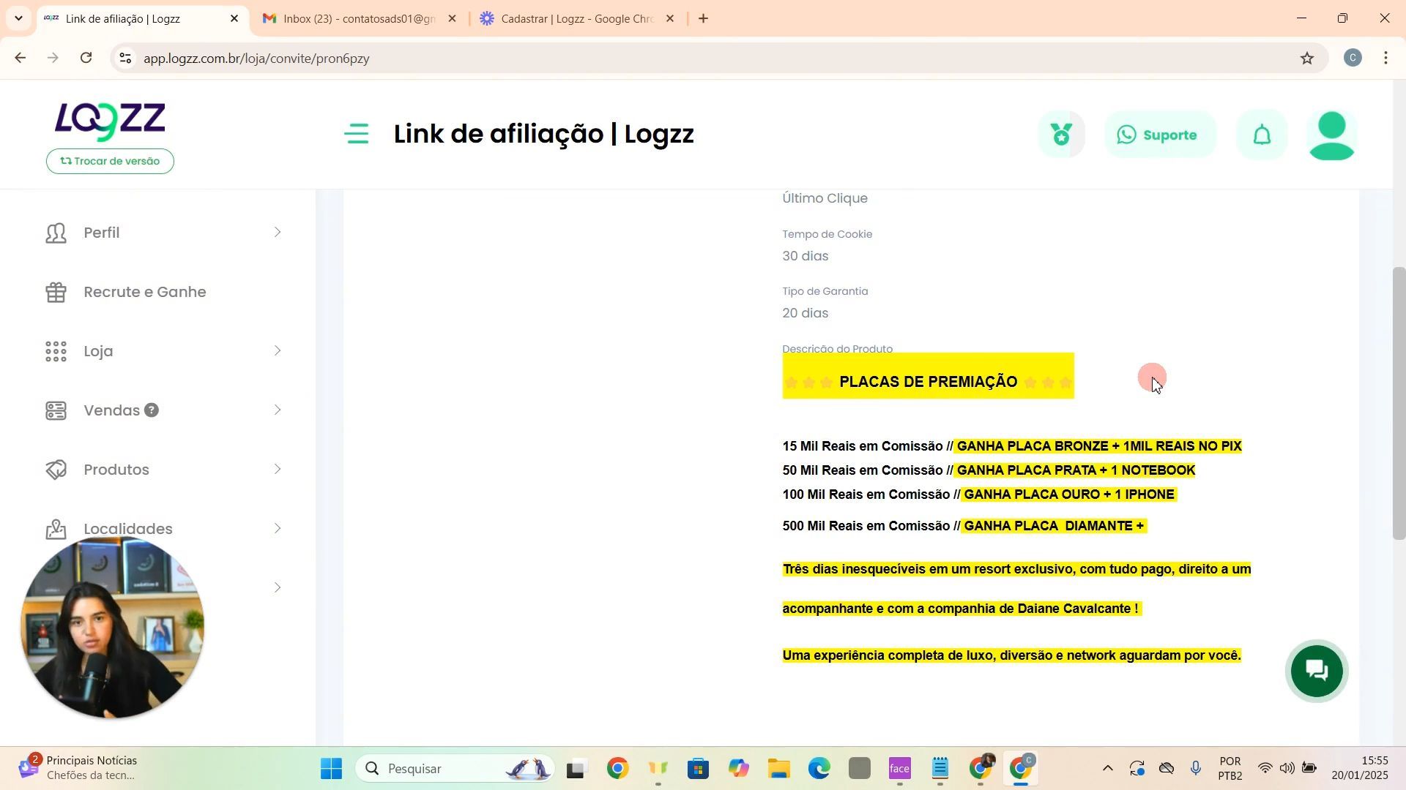Expand the Produtos chevron arrow
The image size is (1406, 790).
[x=278, y=470]
